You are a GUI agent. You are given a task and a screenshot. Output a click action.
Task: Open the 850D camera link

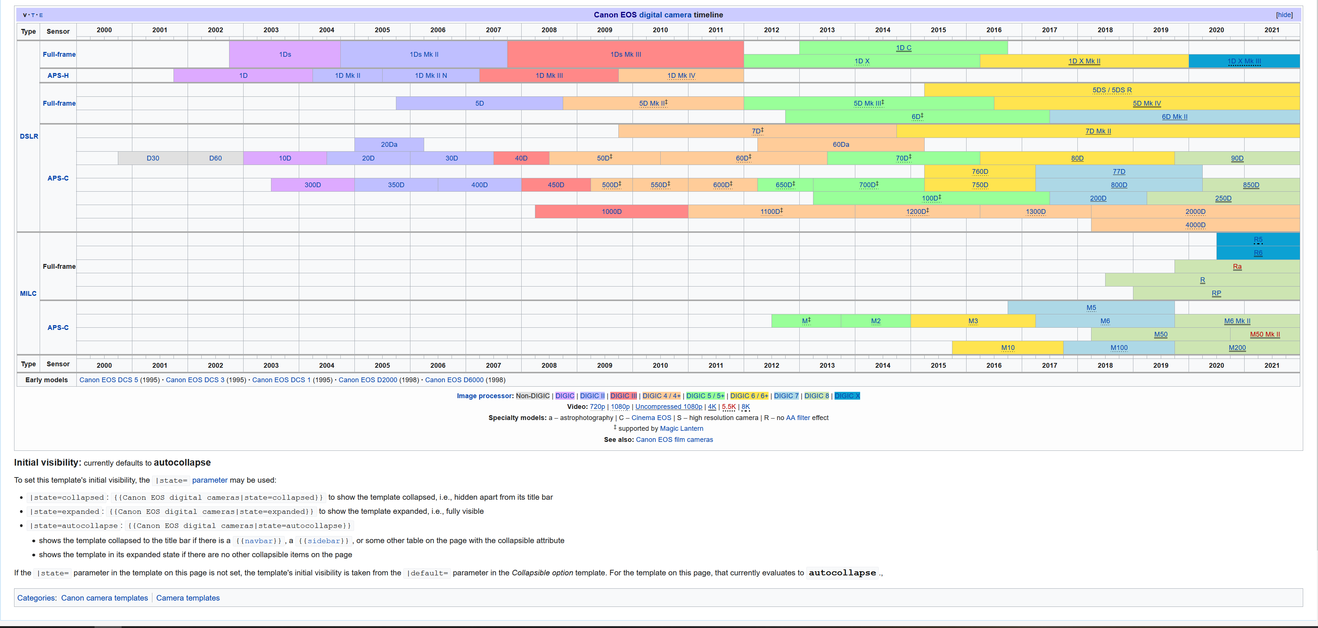pos(1251,185)
